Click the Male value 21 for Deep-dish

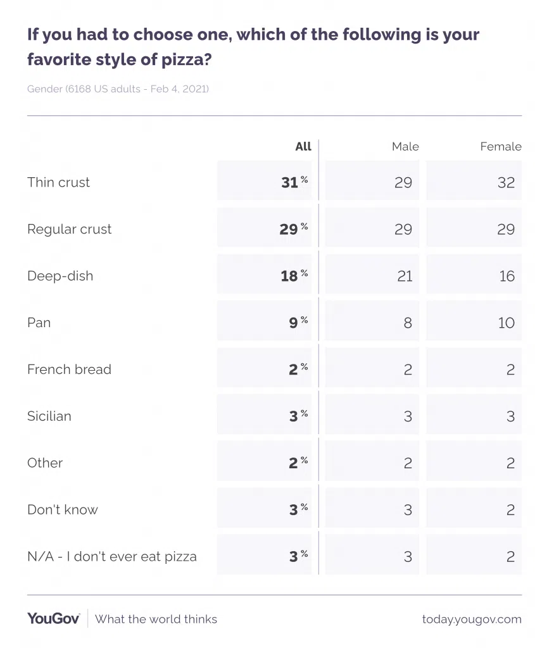(404, 276)
